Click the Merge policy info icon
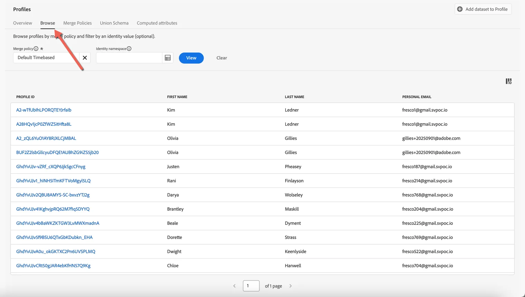525x297 pixels. [x=36, y=49]
